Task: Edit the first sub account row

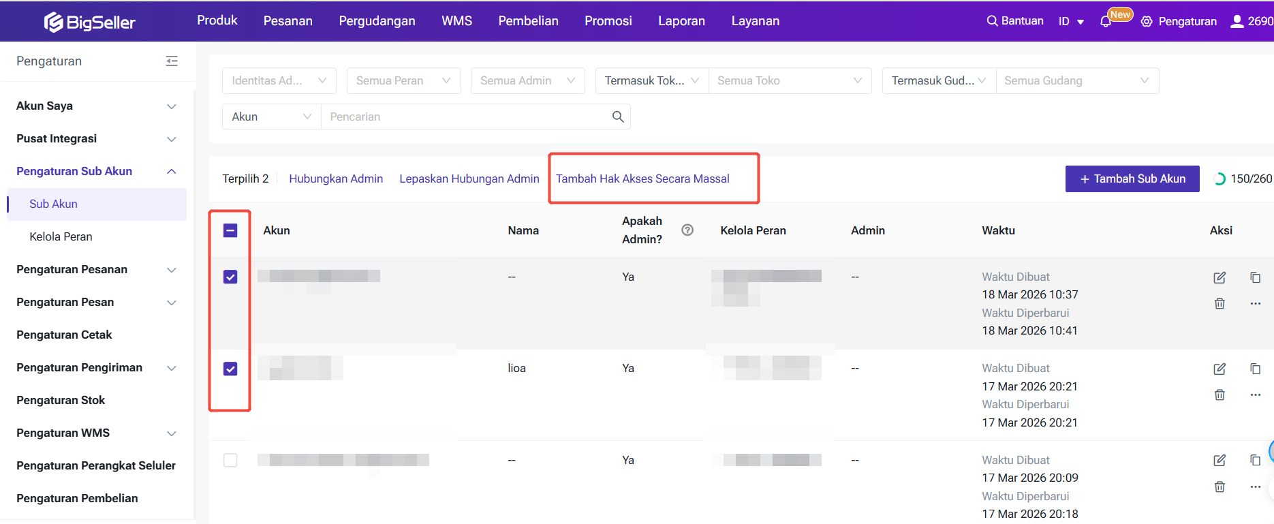Action: click(x=1219, y=277)
